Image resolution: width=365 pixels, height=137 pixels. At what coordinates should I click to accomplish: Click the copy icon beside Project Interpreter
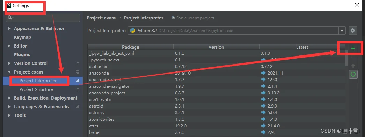point(77,81)
